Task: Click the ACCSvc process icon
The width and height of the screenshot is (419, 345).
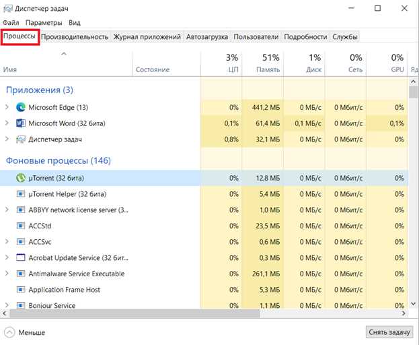Action: [x=21, y=242]
